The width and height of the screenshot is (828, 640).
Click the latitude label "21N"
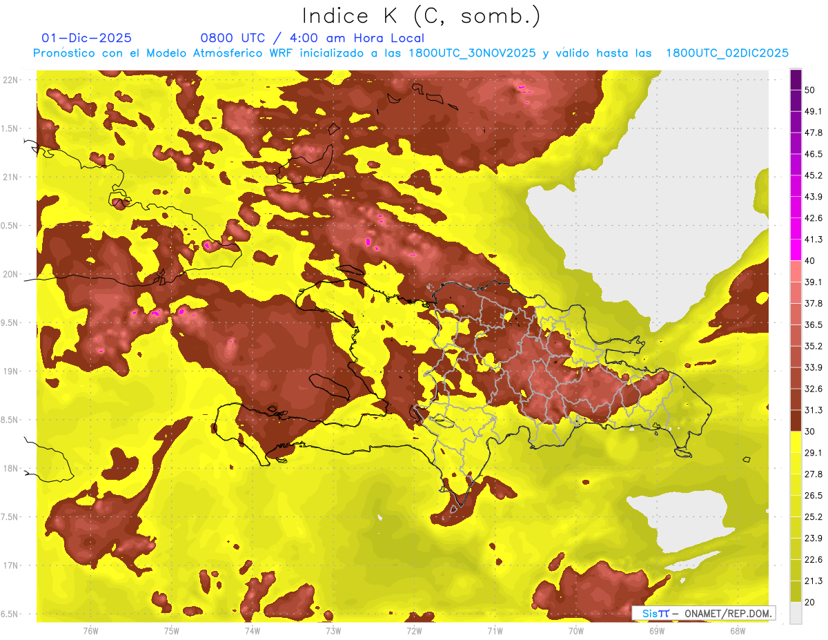pyautogui.click(x=11, y=177)
